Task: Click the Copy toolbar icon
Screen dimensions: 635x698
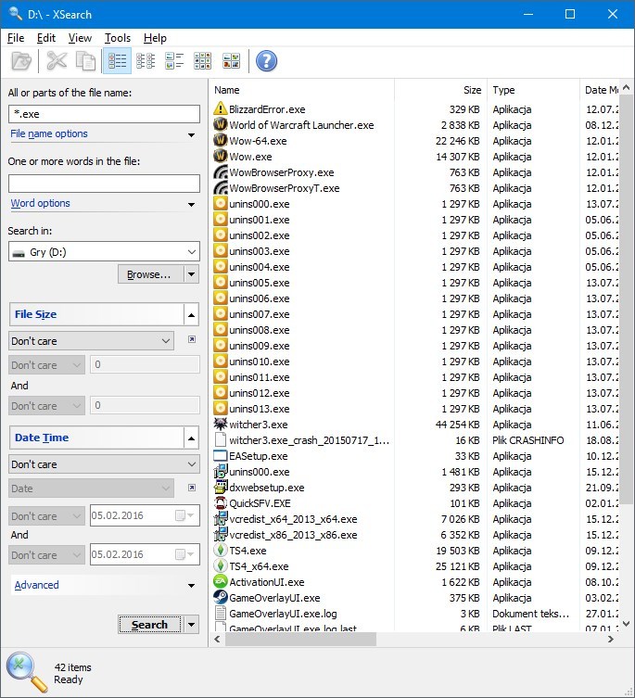Action: (x=85, y=61)
